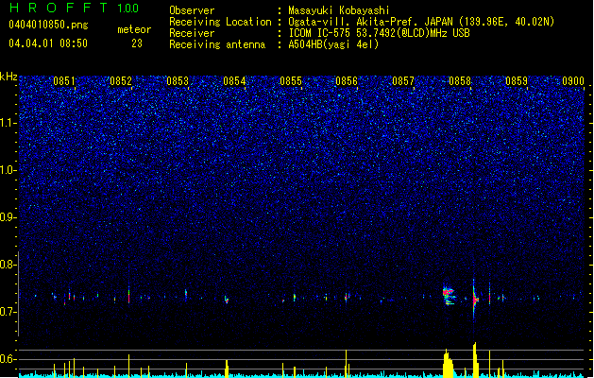This screenshot has width=594, height=378.
Task: Click the wide yellow intensity peak before 0858
Action: [x=449, y=363]
